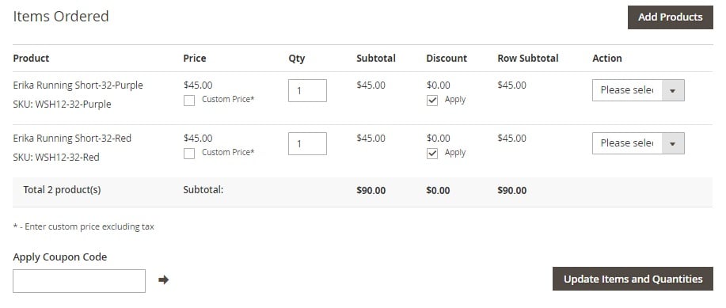Viewport: 726px width, 308px height.
Task: Click the Qty field for Purple short
Action: pos(307,90)
